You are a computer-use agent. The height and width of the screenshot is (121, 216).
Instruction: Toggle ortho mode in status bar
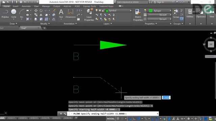click(x=134, y=119)
